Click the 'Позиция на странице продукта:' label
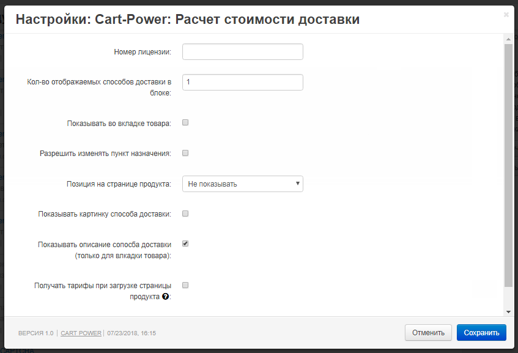 click(119, 184)
